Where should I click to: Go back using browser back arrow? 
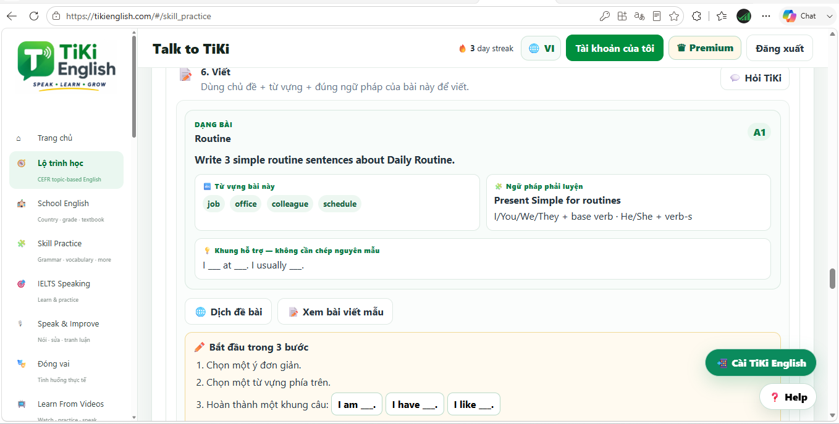tap(11, 16)
